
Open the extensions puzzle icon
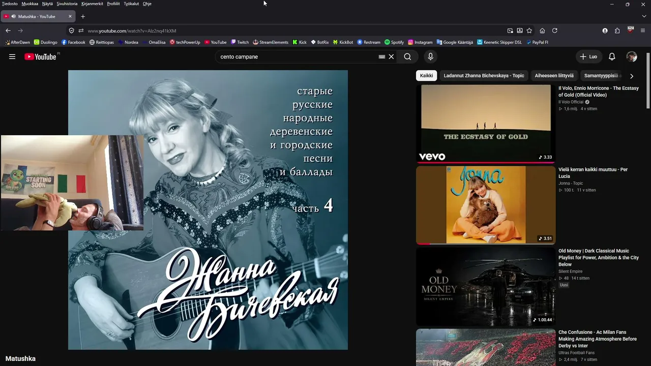(617, 30)
